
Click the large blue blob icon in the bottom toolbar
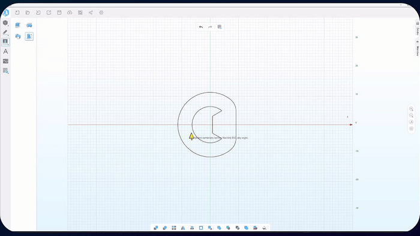click(x=246, y=228)
